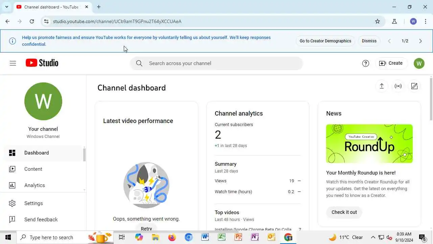Bookmark this page with star icon
This screenshot has height=244, width=433.
[378, 21]
